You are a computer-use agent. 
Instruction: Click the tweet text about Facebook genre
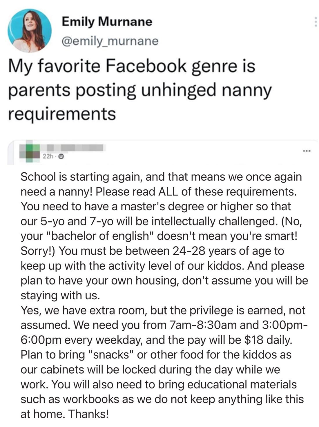(x=139, y=89)
